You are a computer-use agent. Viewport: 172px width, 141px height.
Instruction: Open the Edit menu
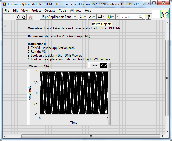tap(15, 11)
